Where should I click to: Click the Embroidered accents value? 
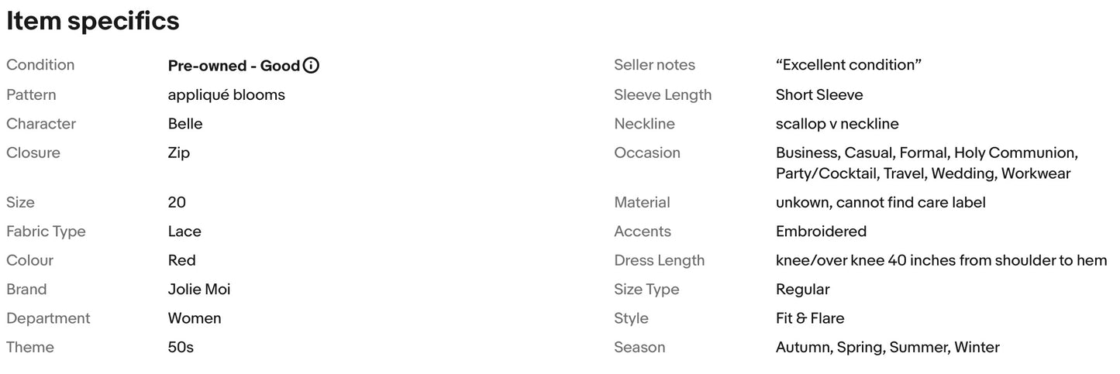(821, 232)
